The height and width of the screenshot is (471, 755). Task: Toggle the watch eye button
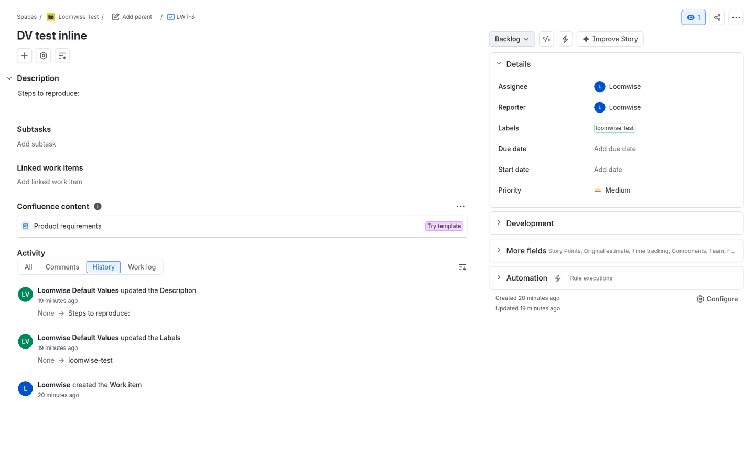[x=694, y=17]
